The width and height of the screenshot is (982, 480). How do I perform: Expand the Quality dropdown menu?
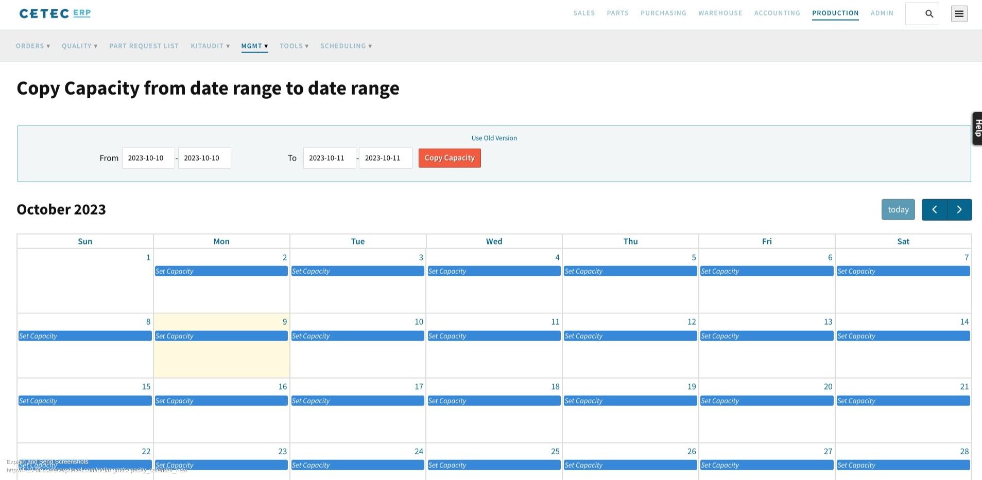pos(79,46)
